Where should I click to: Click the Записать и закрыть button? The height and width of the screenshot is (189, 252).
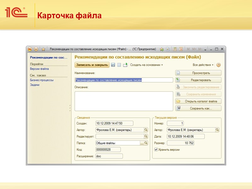point(92,65)
